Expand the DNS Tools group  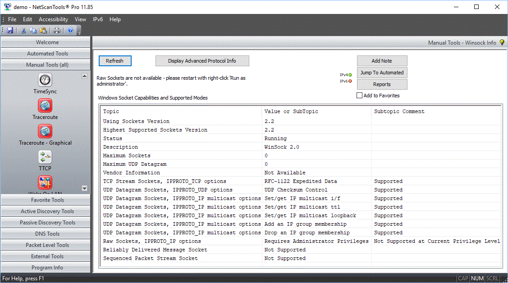coord(46,234)
